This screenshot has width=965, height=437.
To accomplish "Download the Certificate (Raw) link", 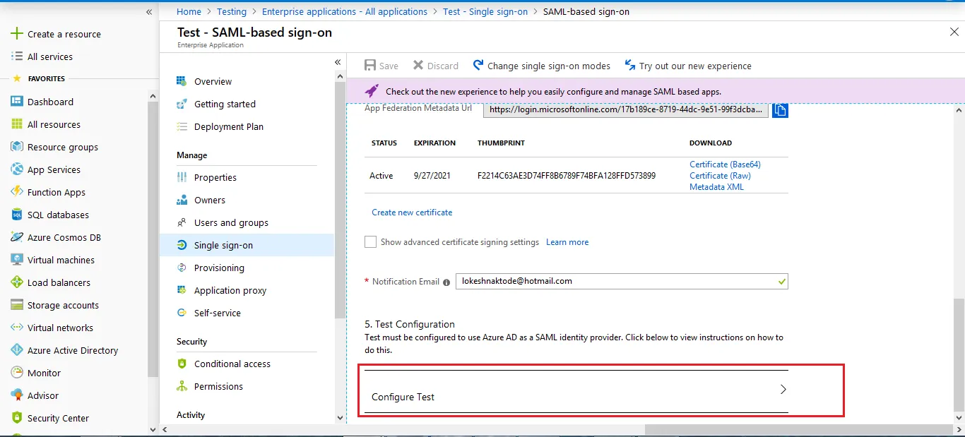I will pyautogui.click(x=720, y=176).
